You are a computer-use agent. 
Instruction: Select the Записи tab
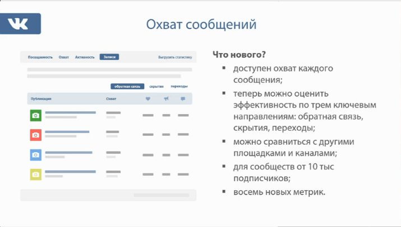tap(109, 57)
